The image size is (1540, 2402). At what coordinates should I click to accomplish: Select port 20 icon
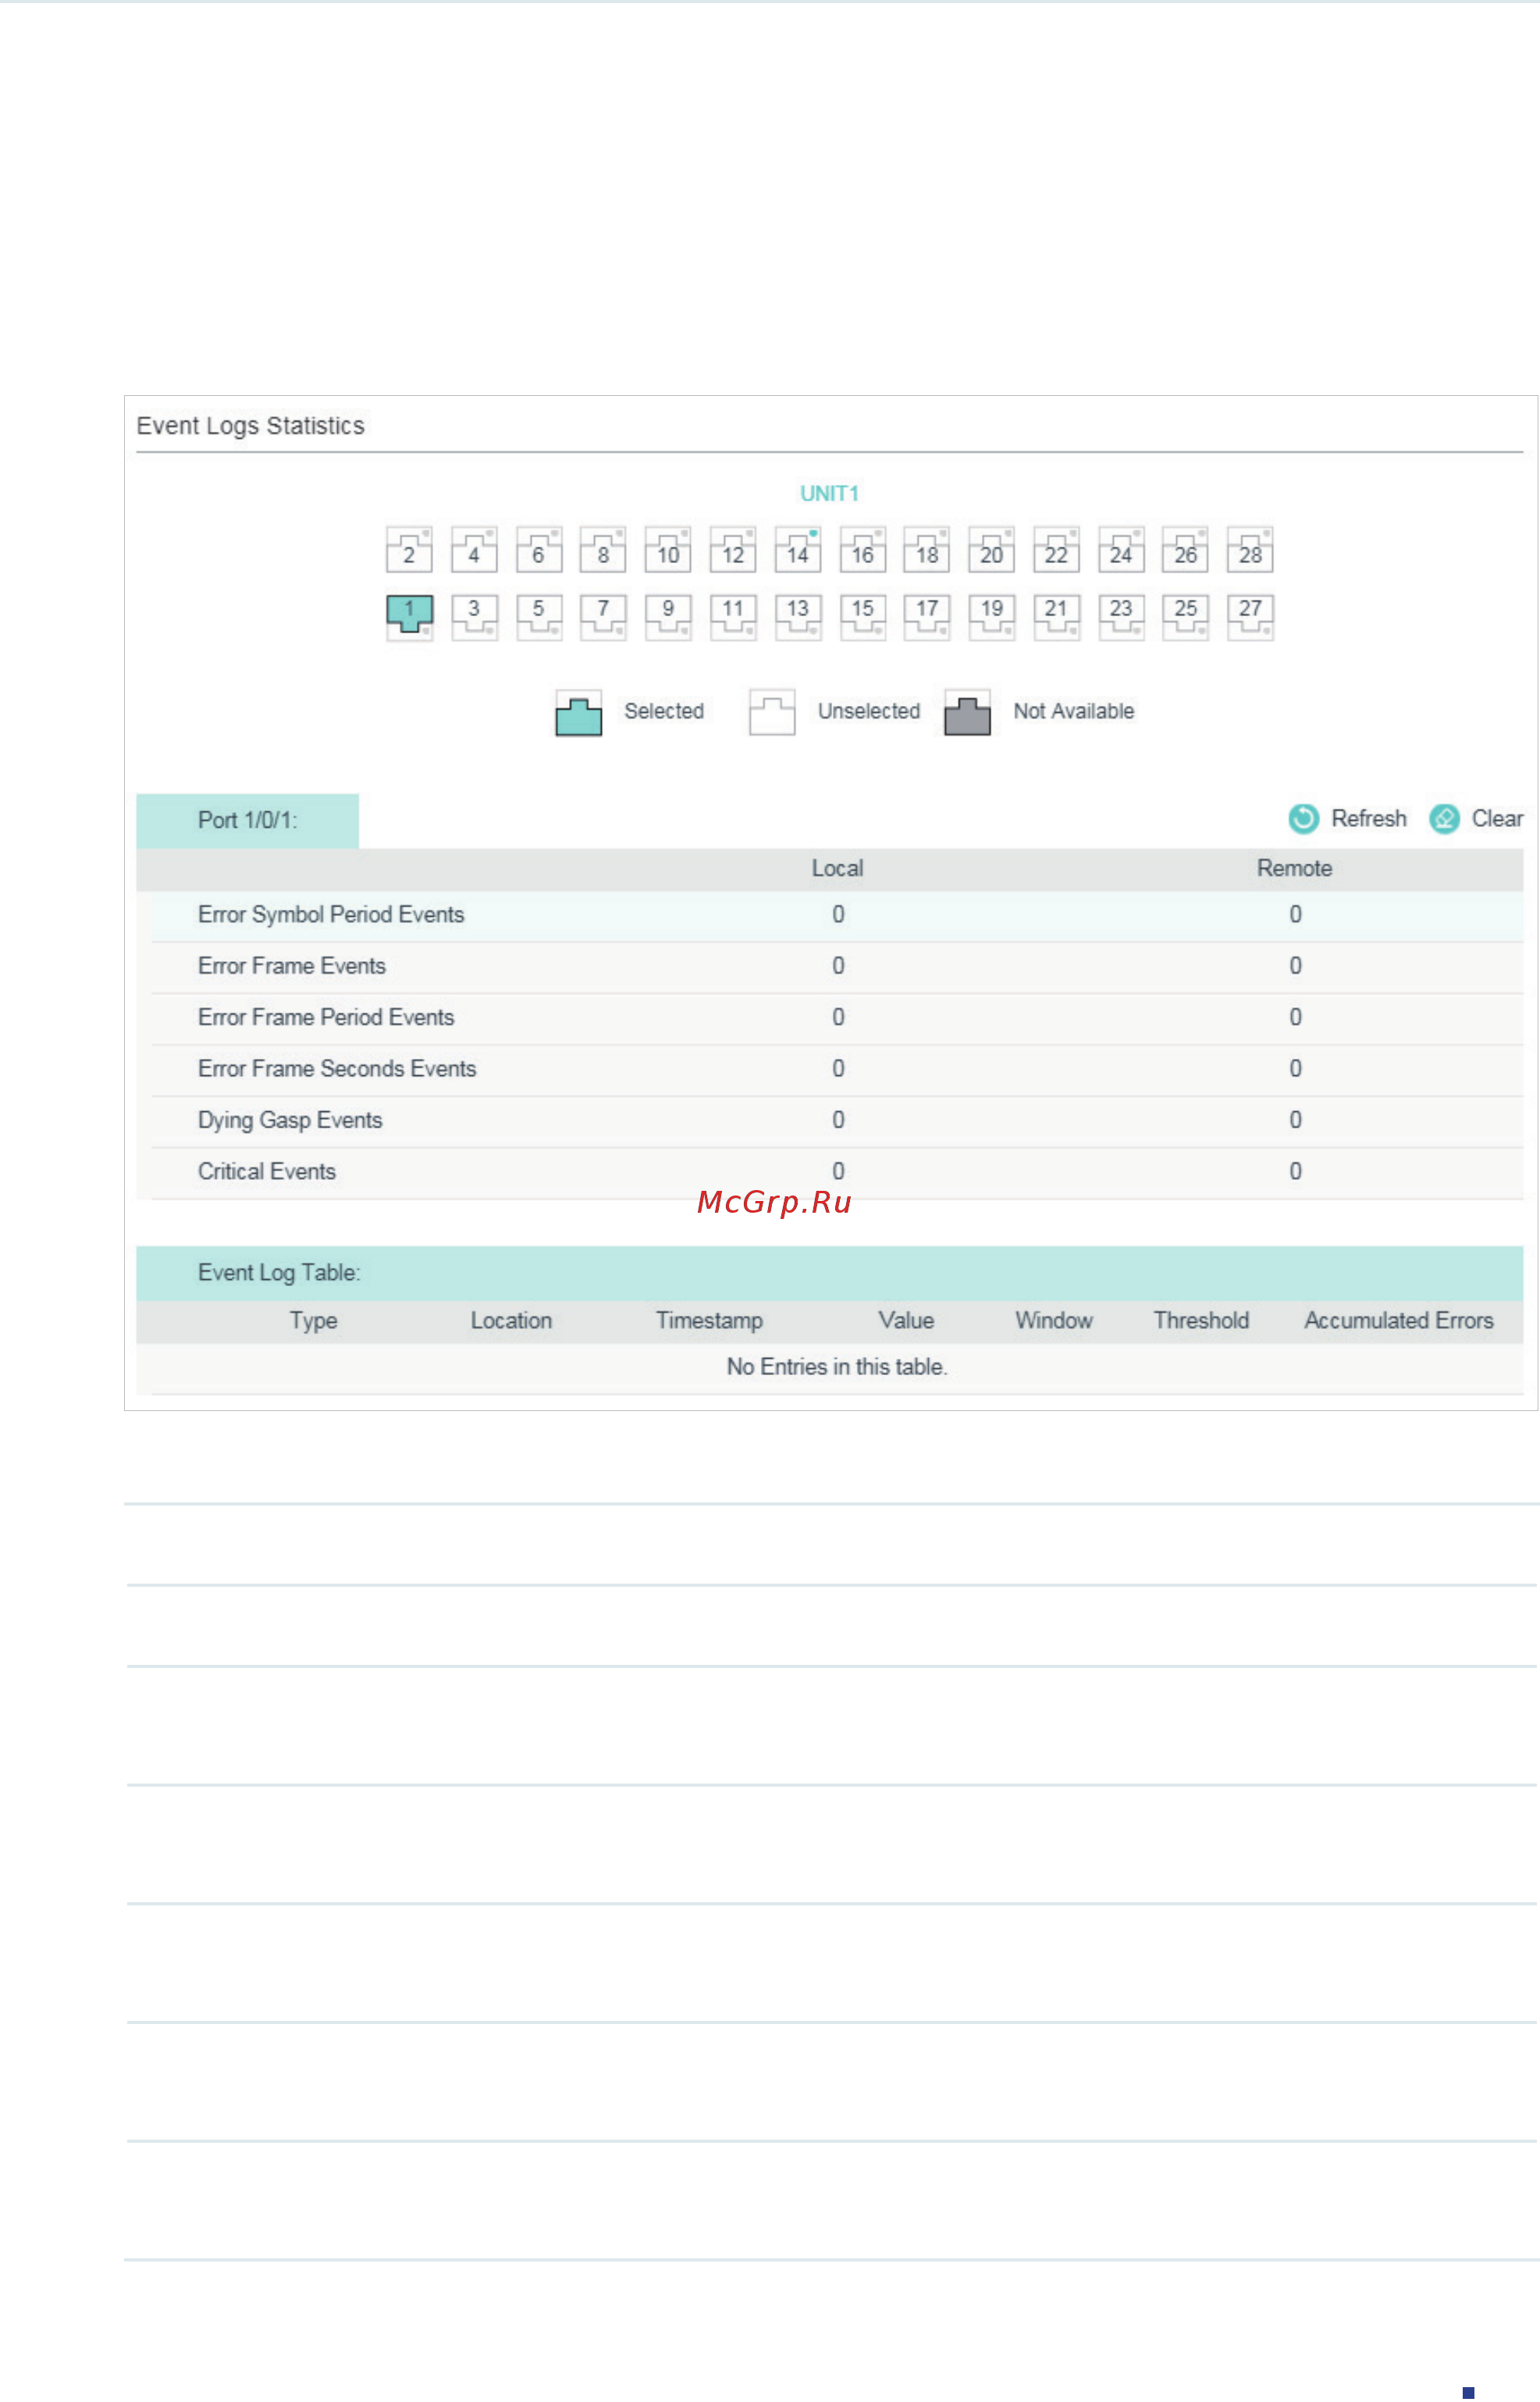(x=992, y=549)
